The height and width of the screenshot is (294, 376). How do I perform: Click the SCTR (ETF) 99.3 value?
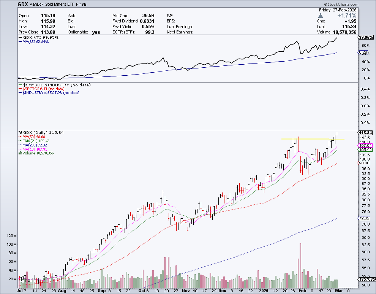point(150,32)
